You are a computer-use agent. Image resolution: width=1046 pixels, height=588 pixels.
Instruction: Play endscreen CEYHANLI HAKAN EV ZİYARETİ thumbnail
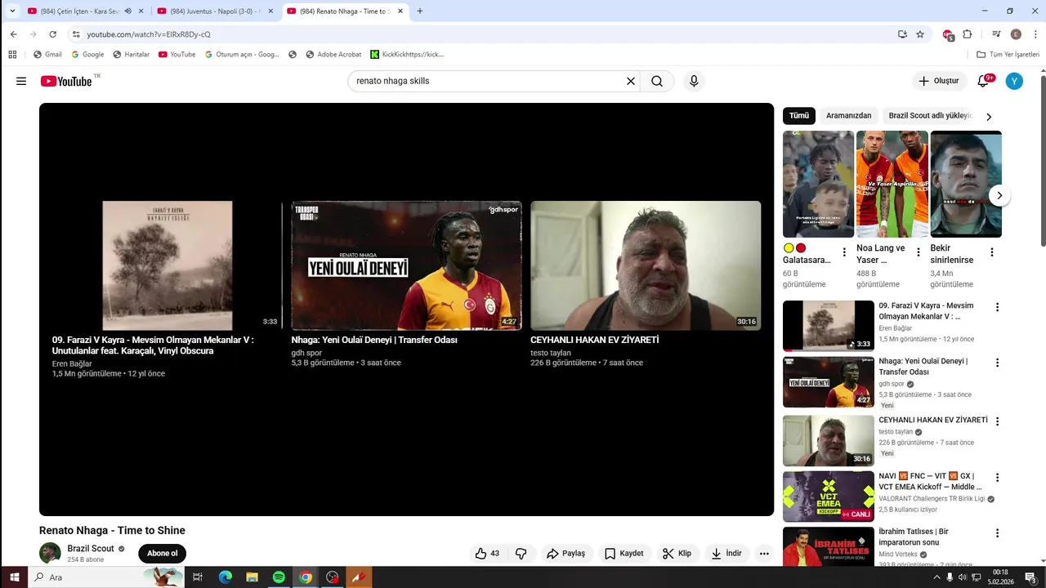[x=646, y=265]
